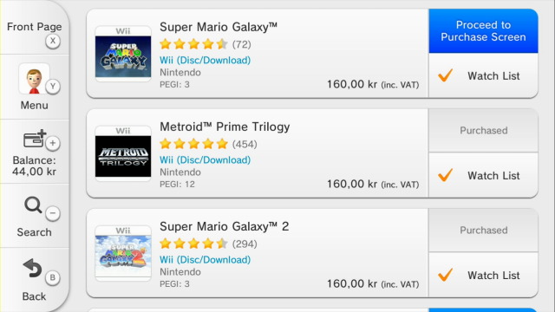The image size is (555, 312).
Task: Proceed to Purchase Screen for Super Mario Galaxy
Action: click(x=483, y=31)
